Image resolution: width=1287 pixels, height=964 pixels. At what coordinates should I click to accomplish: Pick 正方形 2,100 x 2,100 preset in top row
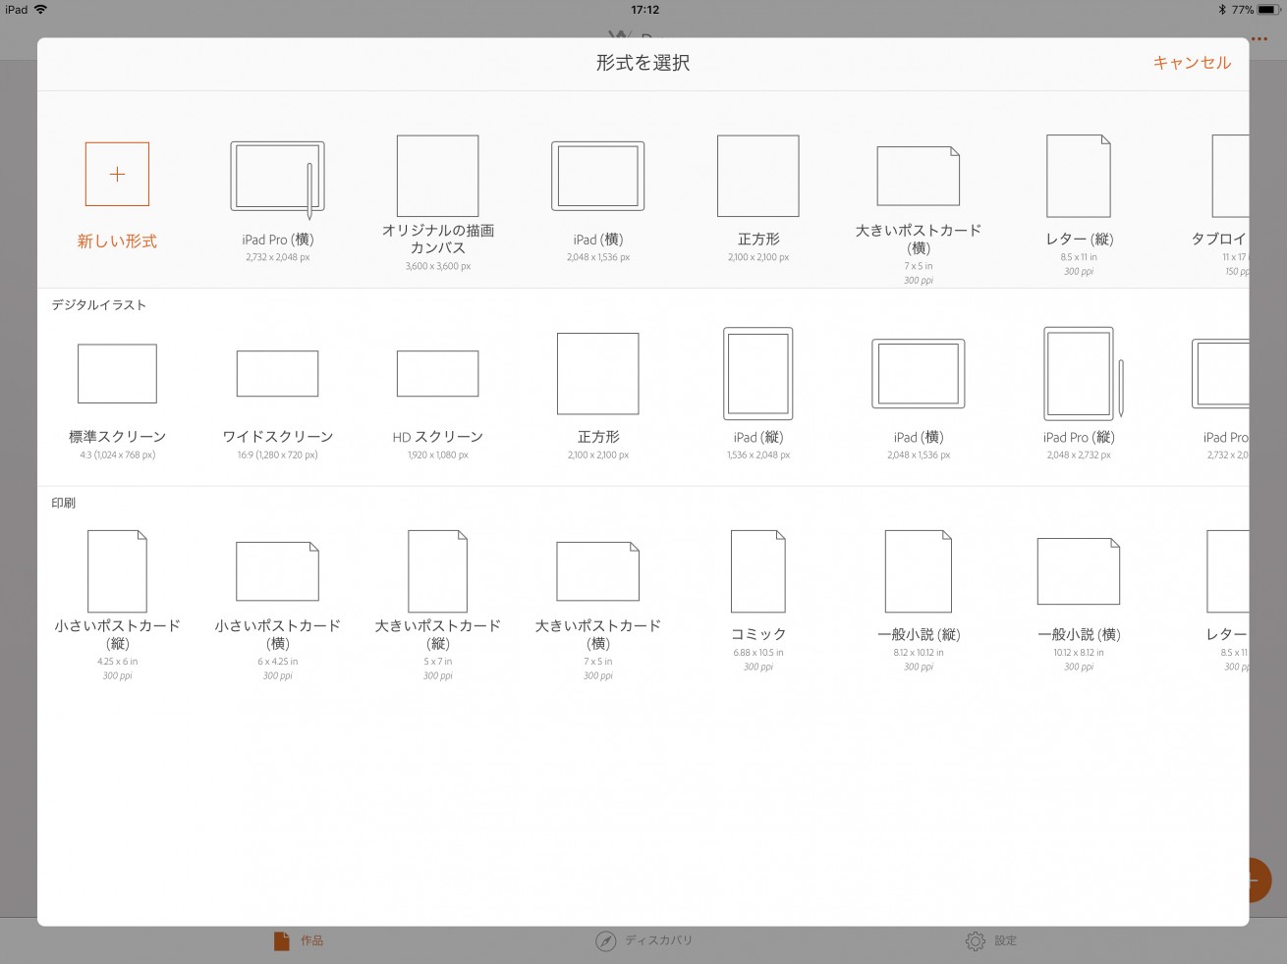[x=758, y=199]
